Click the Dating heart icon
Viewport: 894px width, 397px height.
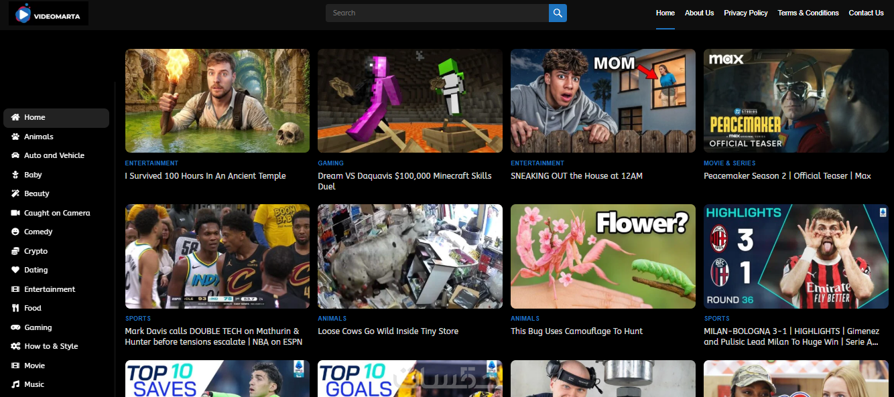coord(15,270)
